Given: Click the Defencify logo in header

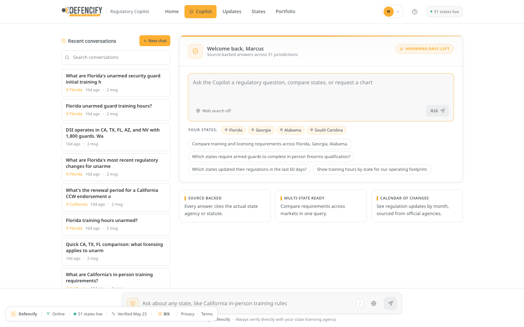Looking at the screenshot, I should 82,11.
